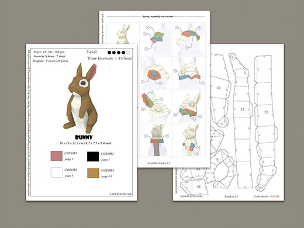Click the tan COLOR4 swatch
Viewport: 304px width, 228px height.
(93, 173)
